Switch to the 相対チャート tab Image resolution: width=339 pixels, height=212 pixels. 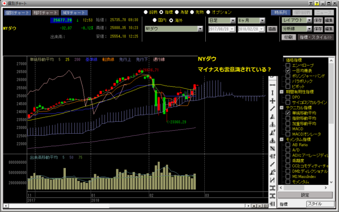tap(46, 12)
